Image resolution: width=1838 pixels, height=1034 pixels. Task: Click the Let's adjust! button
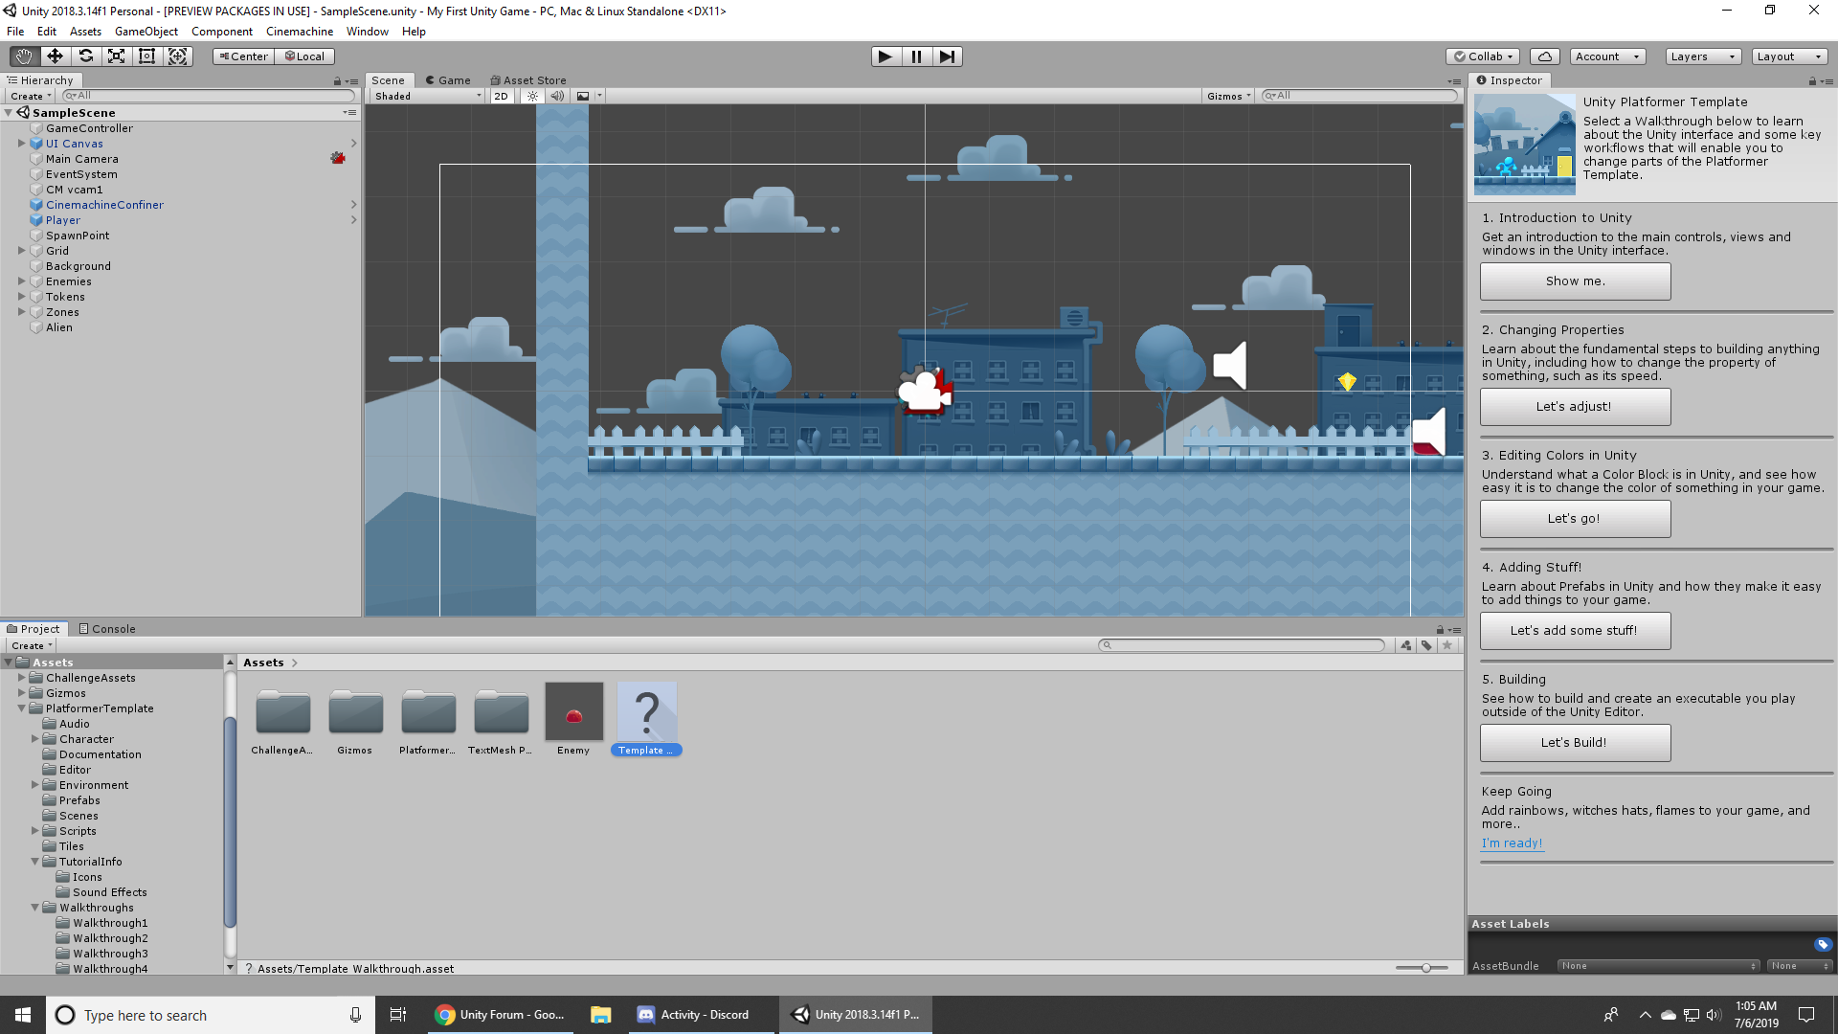[1575, 407]
